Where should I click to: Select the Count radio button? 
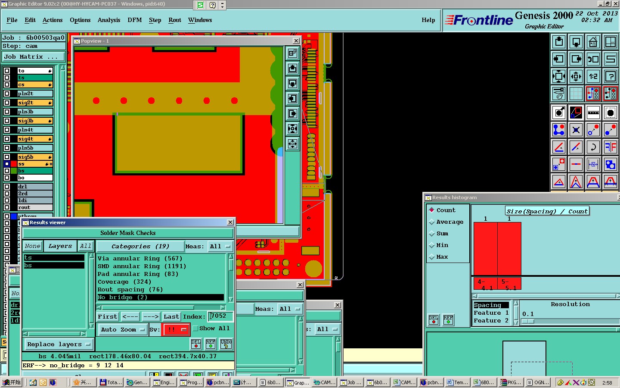tap(432, 210)
